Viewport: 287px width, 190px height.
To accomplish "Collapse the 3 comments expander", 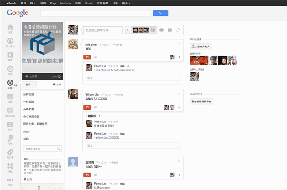I will pyautogui.click(x=93, y=116).
